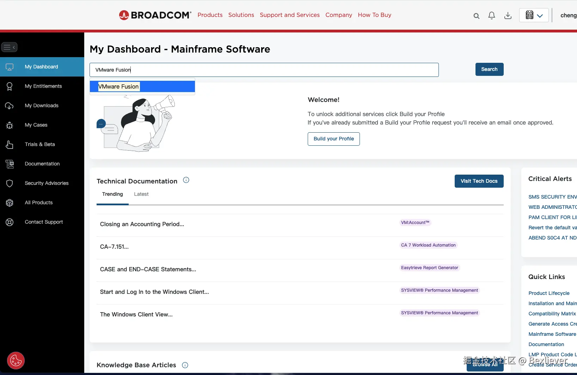Open Support and Services menu
This screenshot has height=375, width=577.
click(x=290, y=15)
